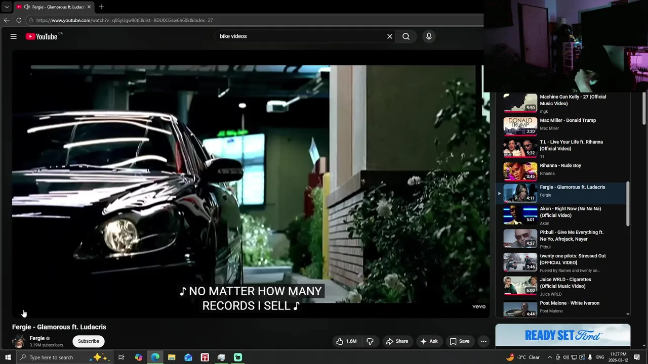This screenshot has width=648, height=364.
Task: Open the Fergie channel name link
Action: [37, 338]
